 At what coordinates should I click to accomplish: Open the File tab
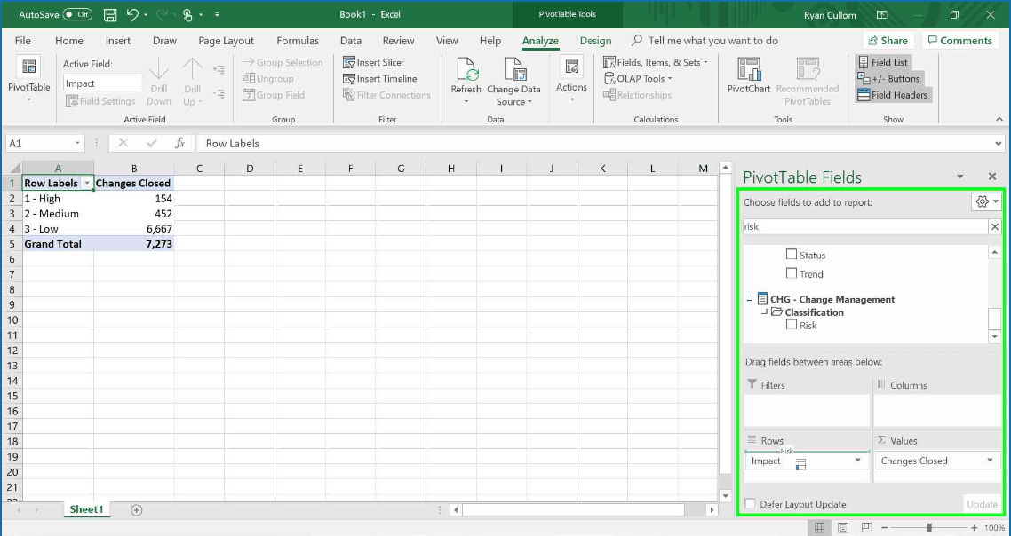[x=22, y=41]
